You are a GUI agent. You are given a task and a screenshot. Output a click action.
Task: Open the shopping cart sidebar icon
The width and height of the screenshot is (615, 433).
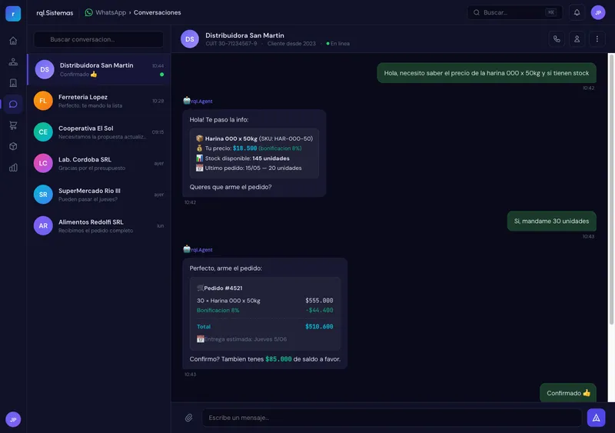(x=13, y=125)
